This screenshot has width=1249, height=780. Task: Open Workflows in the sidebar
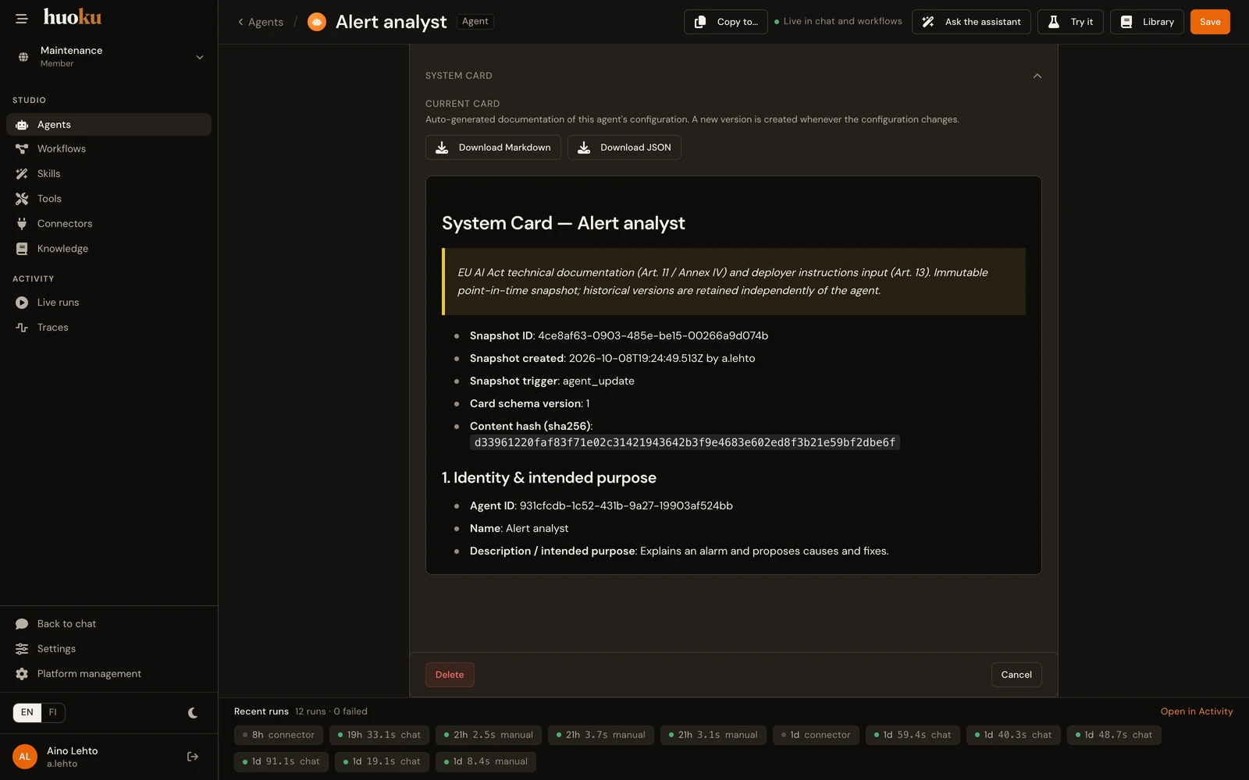[x=109, y=149]
